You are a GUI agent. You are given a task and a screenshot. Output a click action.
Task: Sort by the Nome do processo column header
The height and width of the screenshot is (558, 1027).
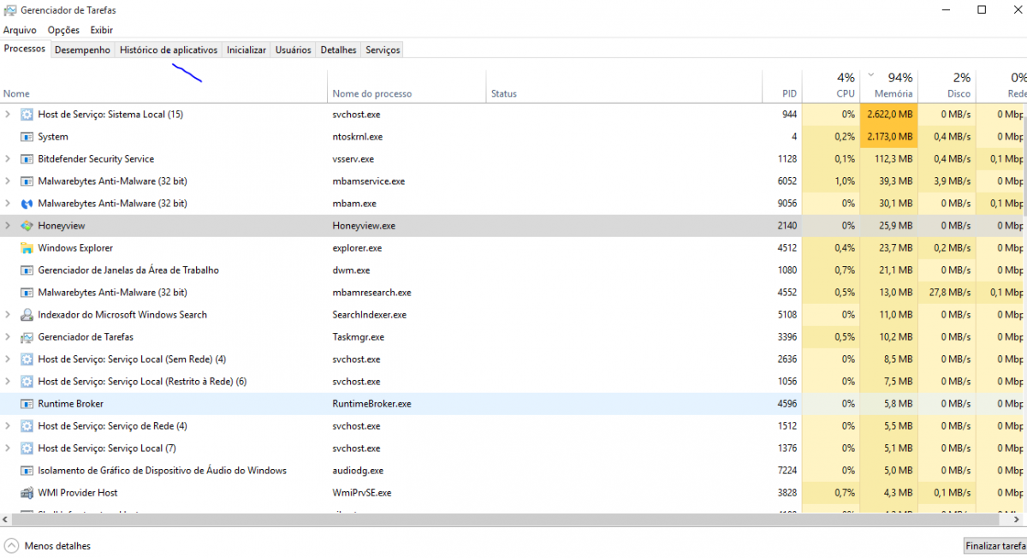click(407, 85)
